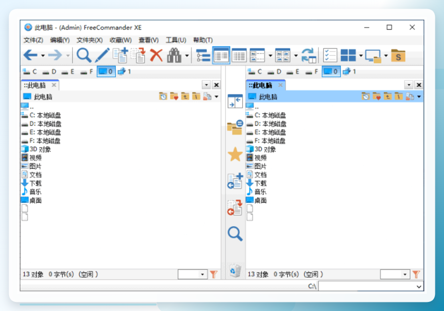This screenshot has width=444, height=311.
Task: Switch left panel to drive D
Action: 50,72
